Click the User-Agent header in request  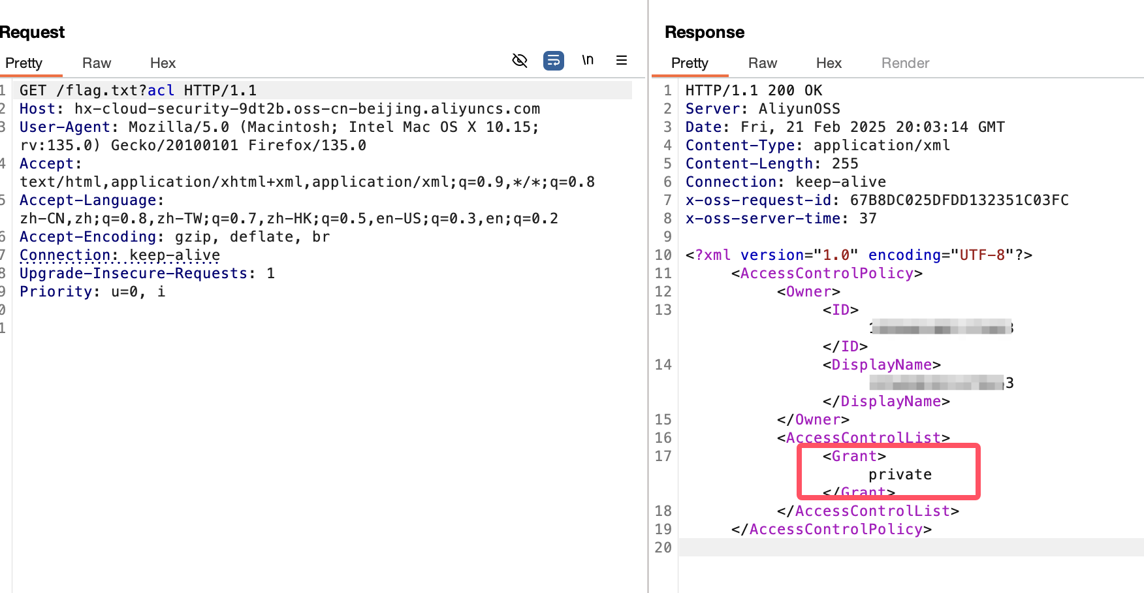pos(65,127)
